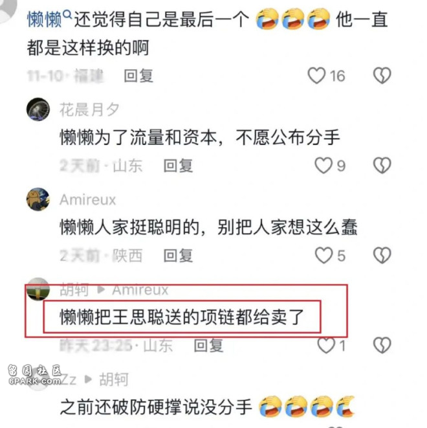Tap the search icon beside 懒懒
Screen dimensions: 427x428
tap(68, 14)
